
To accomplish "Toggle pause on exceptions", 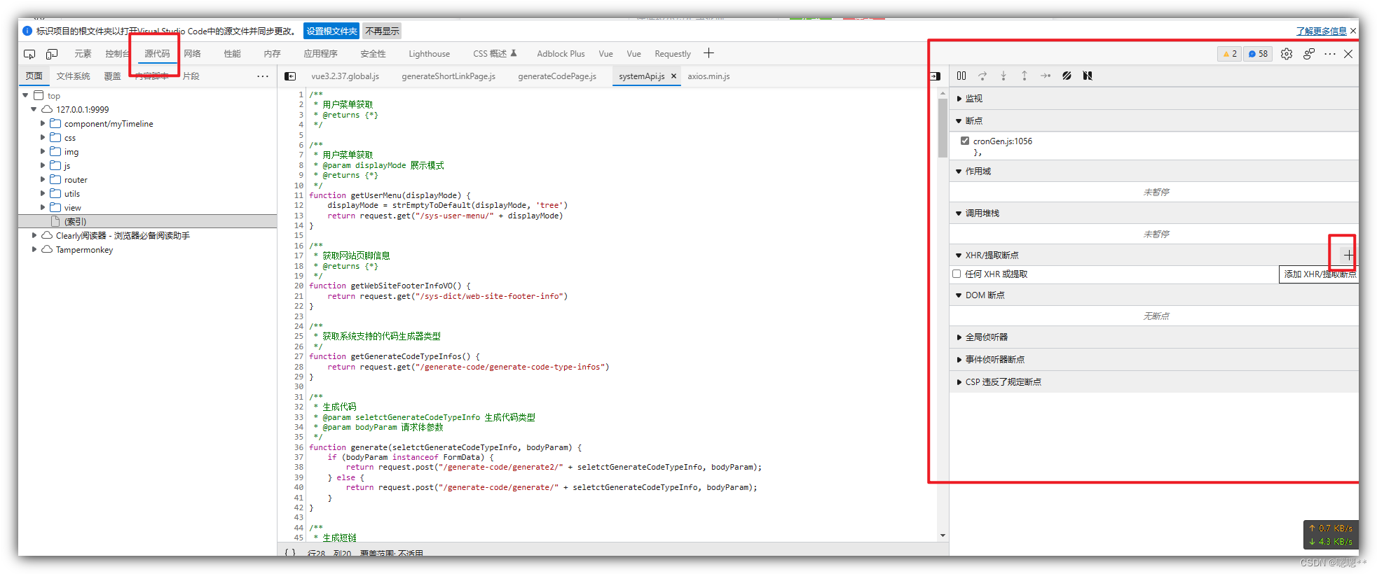I will [x=1088, y=76].
